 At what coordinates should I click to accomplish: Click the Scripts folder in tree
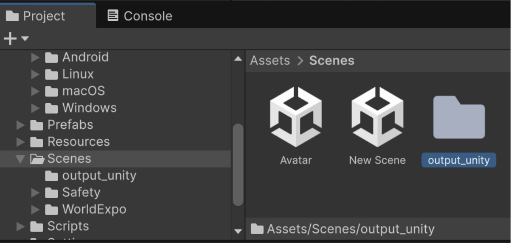[x=68, y=226]
